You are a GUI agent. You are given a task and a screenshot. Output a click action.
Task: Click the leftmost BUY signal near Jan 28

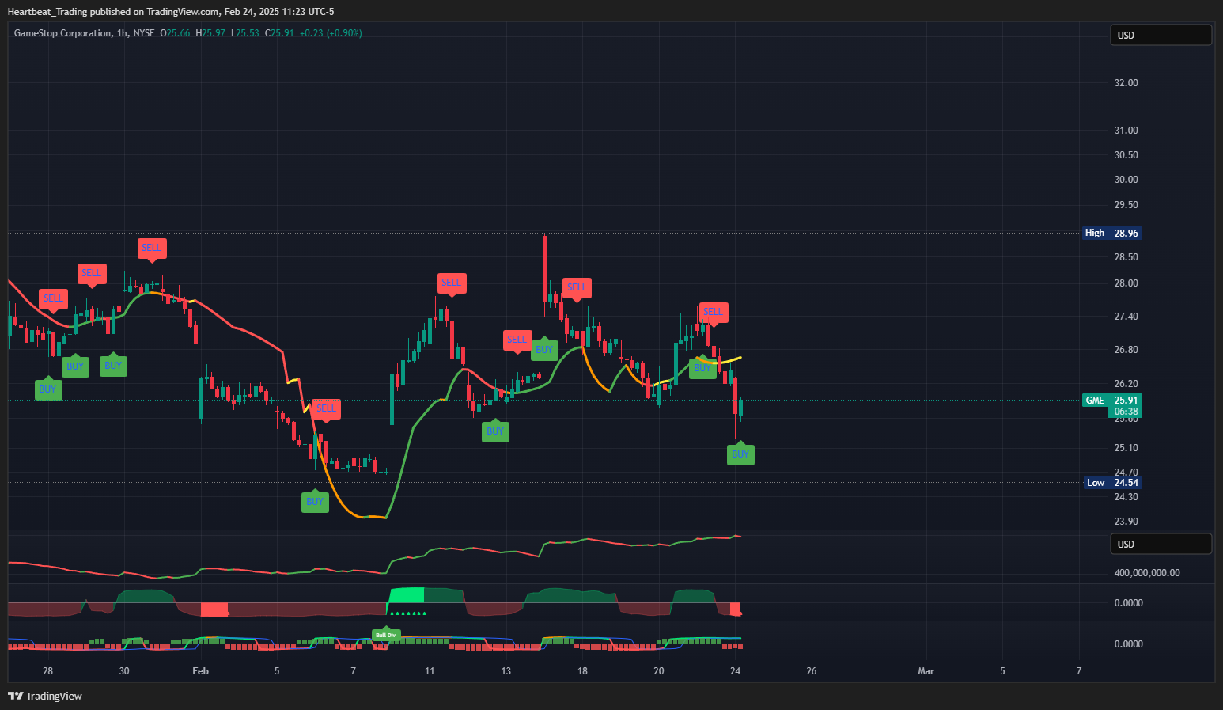48,389
